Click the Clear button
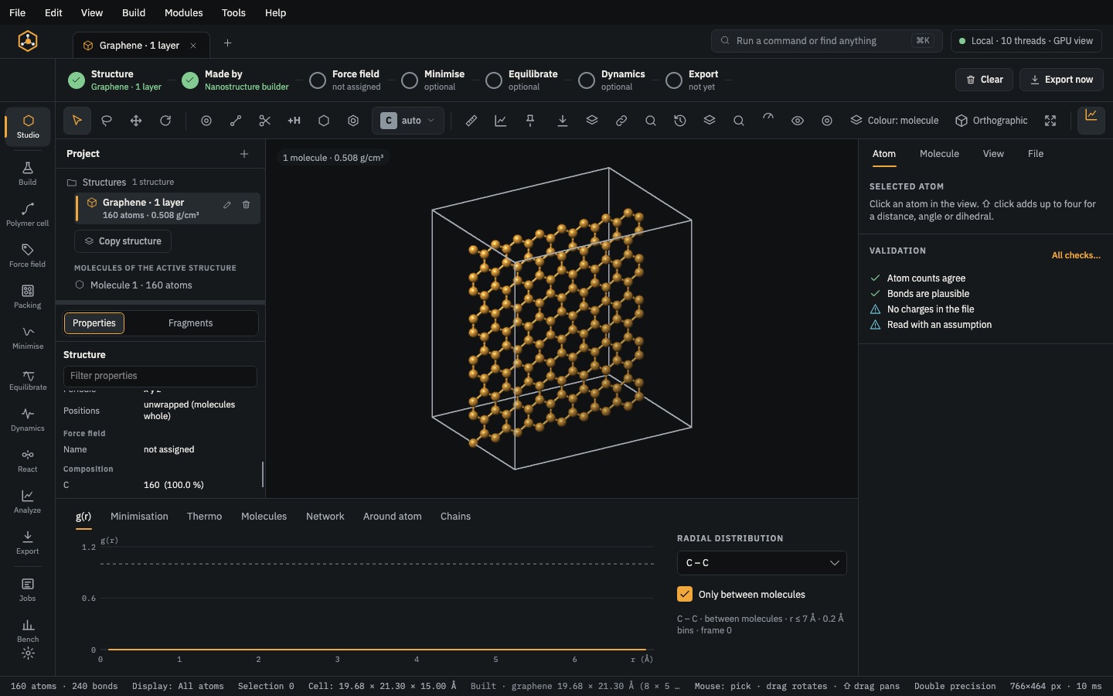The width and height of the screenshot is (1113, 696). click(984, 80)
